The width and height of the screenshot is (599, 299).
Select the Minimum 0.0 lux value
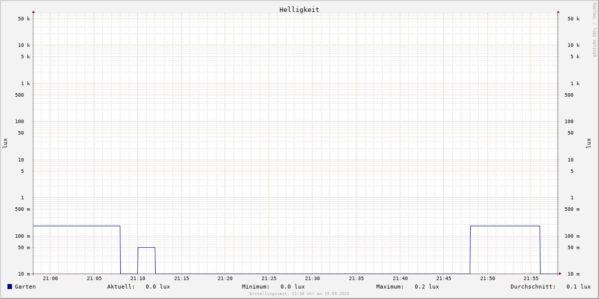coord(293,287)
